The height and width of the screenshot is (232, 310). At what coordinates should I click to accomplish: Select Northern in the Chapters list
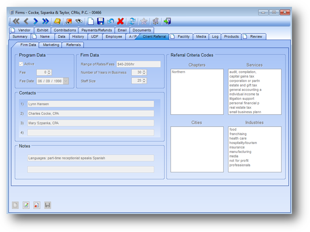[178, 72]
